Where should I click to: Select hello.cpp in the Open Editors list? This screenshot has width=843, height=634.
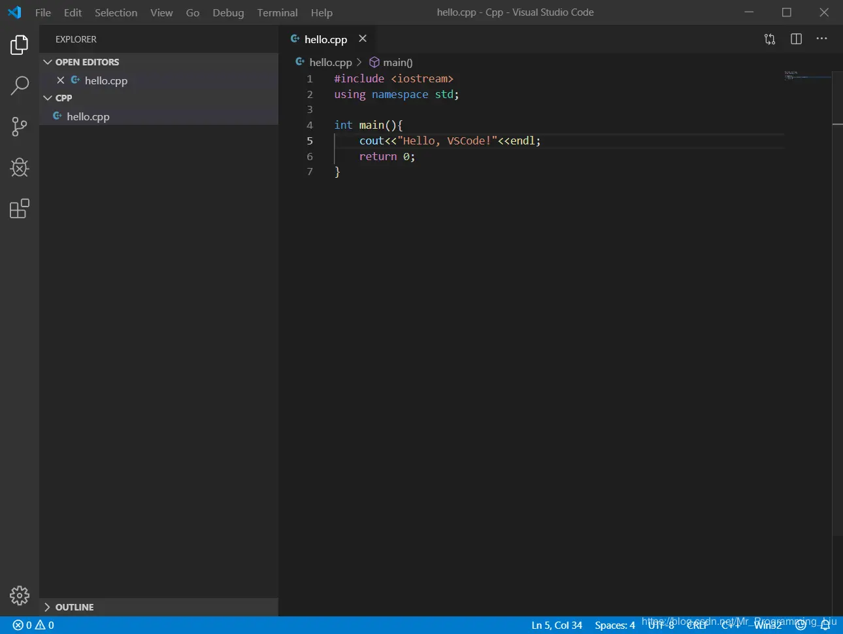[159, 80]
